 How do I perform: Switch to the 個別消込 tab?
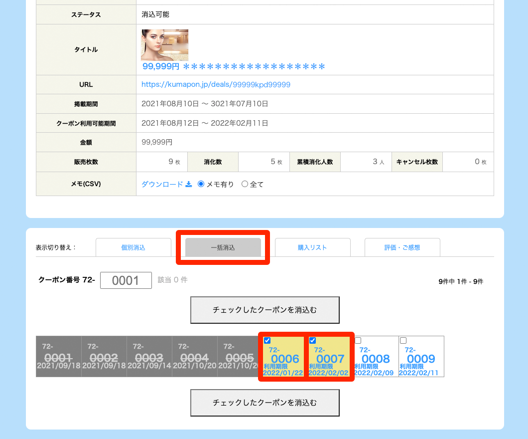[x=133, y=247]
